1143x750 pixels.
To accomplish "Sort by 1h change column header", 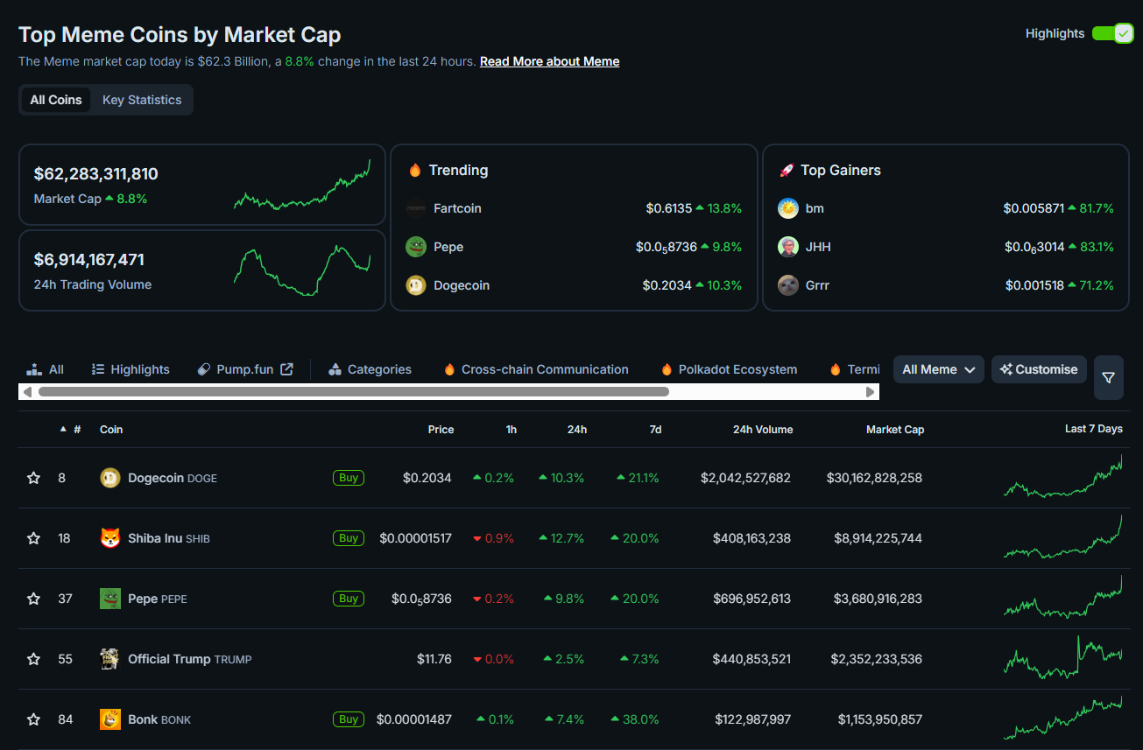I will 512,430.
